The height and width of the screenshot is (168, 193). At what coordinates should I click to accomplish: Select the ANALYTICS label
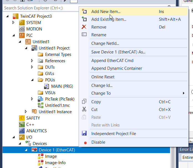(x=37, y=131)
